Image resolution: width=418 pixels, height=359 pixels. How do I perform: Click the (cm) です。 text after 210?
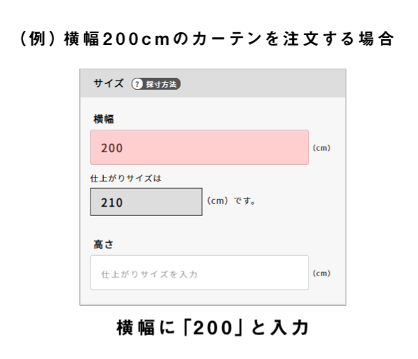coord(231,201)
